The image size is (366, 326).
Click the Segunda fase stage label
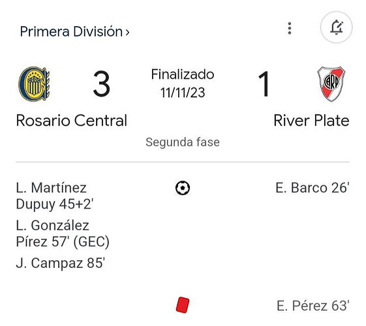pyautogui.click(x=183, y=142)
